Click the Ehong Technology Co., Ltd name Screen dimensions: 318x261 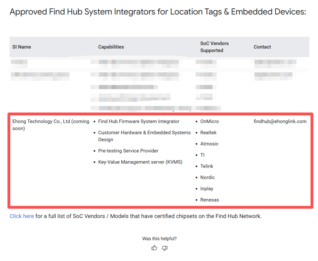tap(51, 125)
